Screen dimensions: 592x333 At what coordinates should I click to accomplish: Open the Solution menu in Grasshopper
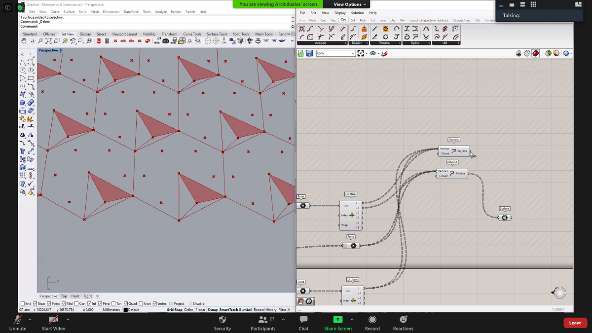coord(357,13)
